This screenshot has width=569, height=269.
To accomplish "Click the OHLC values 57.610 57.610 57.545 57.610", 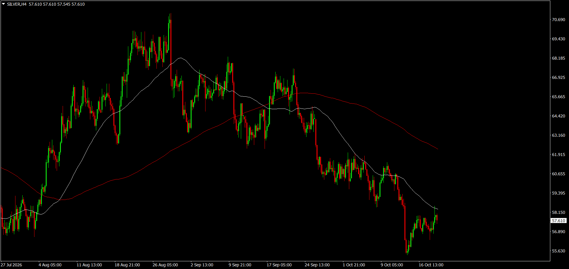I will [x=57, y=4].
